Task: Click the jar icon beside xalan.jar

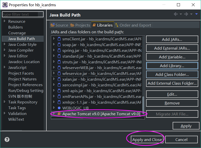Action: click(59, 79)
